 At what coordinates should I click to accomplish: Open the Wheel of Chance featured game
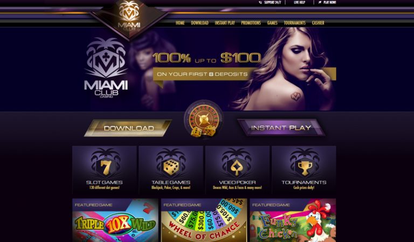pyautogui.click(x=204, y=220)
